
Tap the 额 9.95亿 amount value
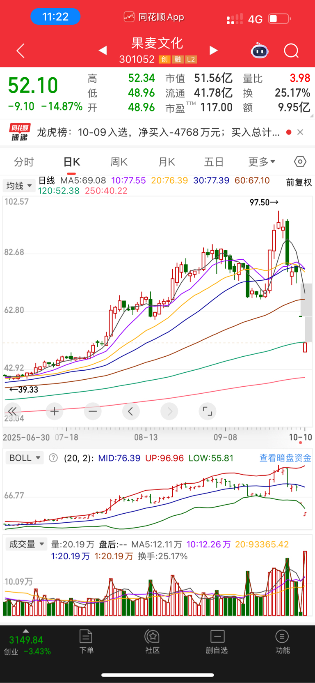(x=294, y=108)
